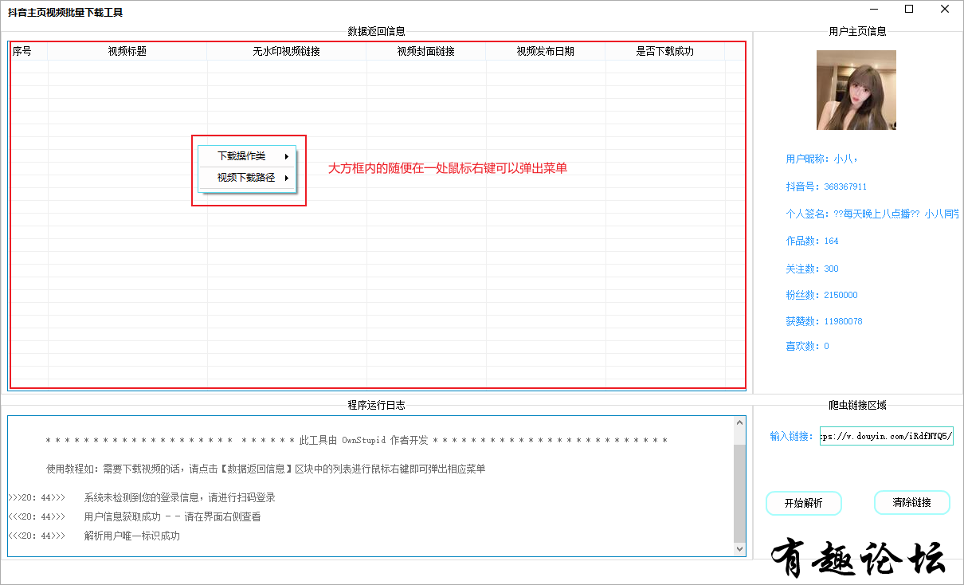Click the 视频发布日期 column header
The image size is (964, 585).
click(x=546, y=51)
